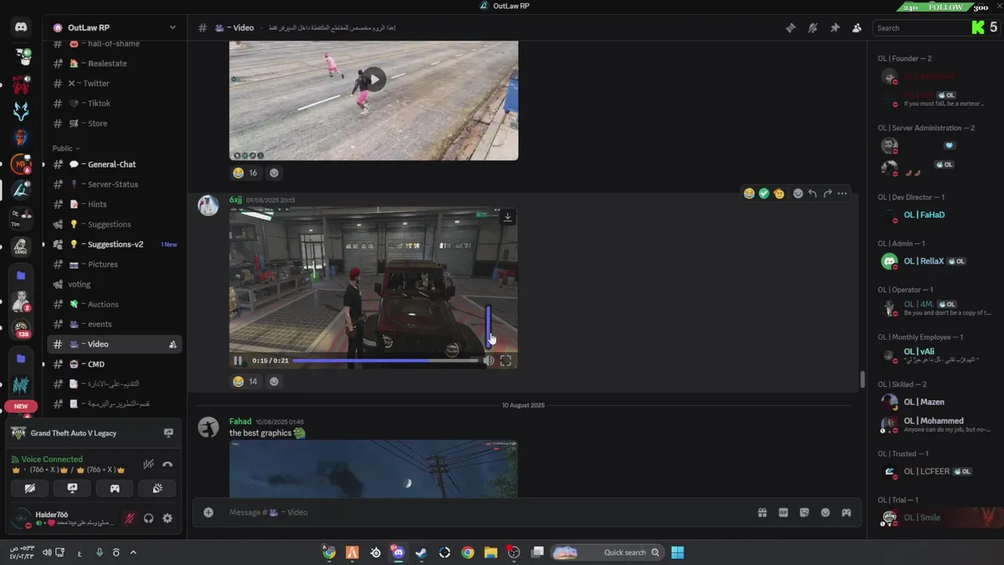This screenshot has height=565, width=1004.
Task: Open member OL | FaHaD profile
Action: 937,215
